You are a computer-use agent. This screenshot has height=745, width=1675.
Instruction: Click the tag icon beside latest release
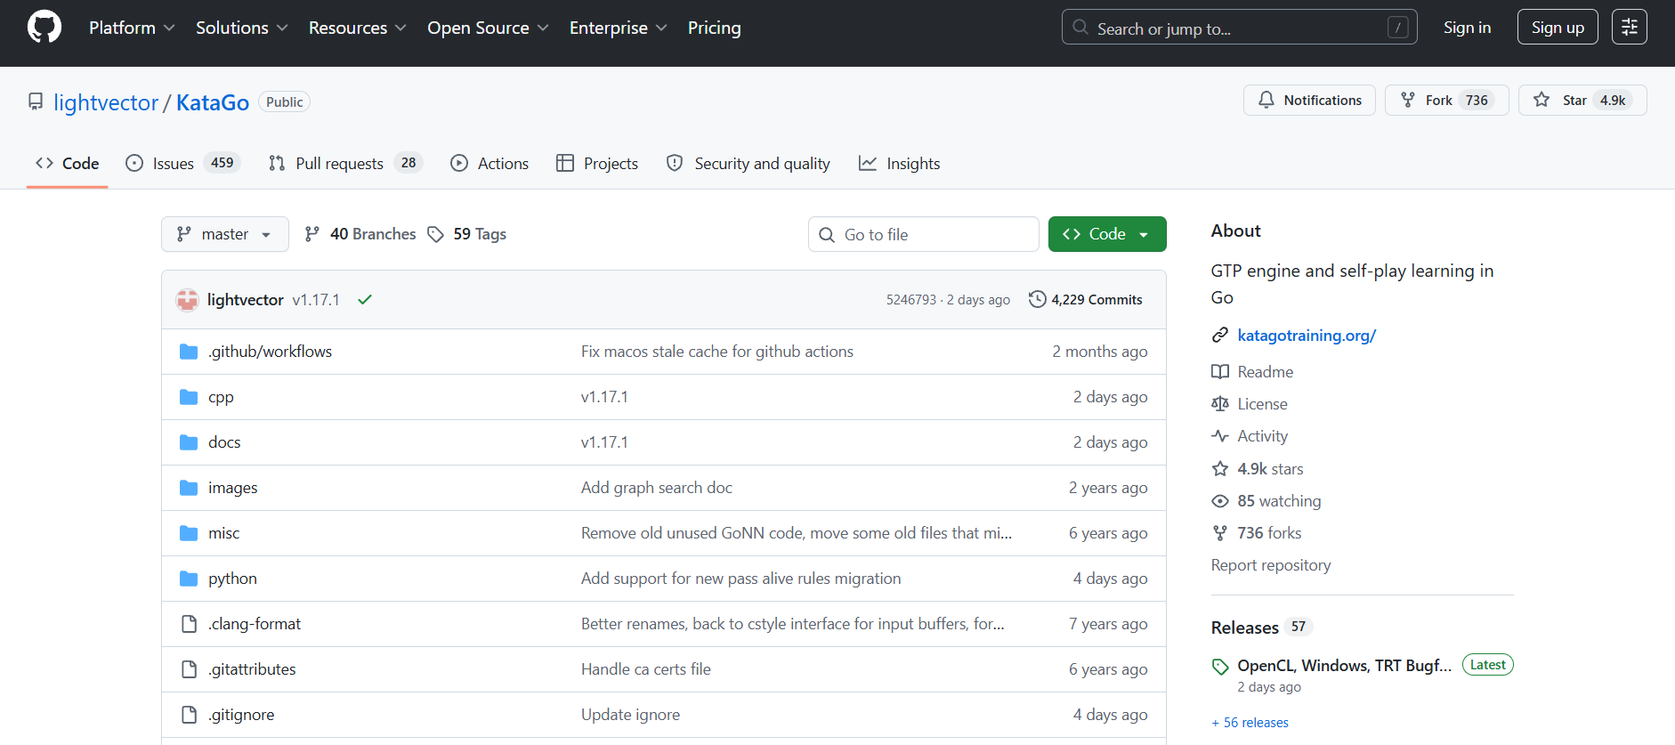click(1220, 667)
